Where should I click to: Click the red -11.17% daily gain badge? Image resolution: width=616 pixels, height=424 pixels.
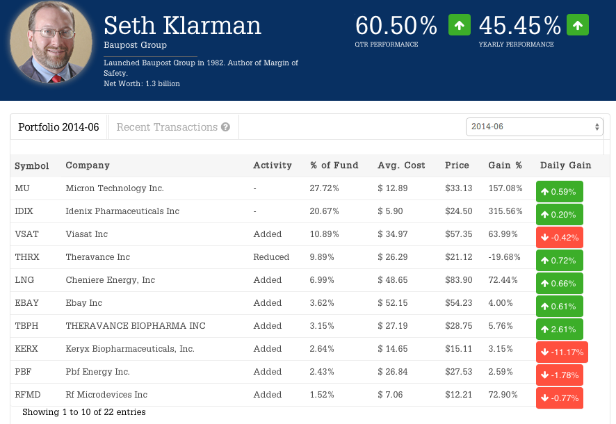coord(562,352)
